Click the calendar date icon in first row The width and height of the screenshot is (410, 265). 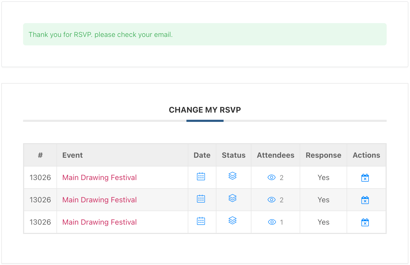(x=201, y=177)
